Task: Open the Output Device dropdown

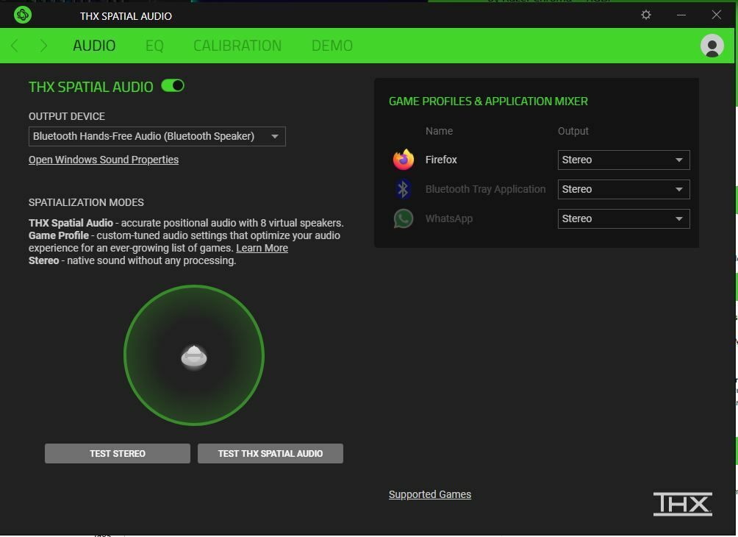Action: pyautogui.click(x=157, y=137)
